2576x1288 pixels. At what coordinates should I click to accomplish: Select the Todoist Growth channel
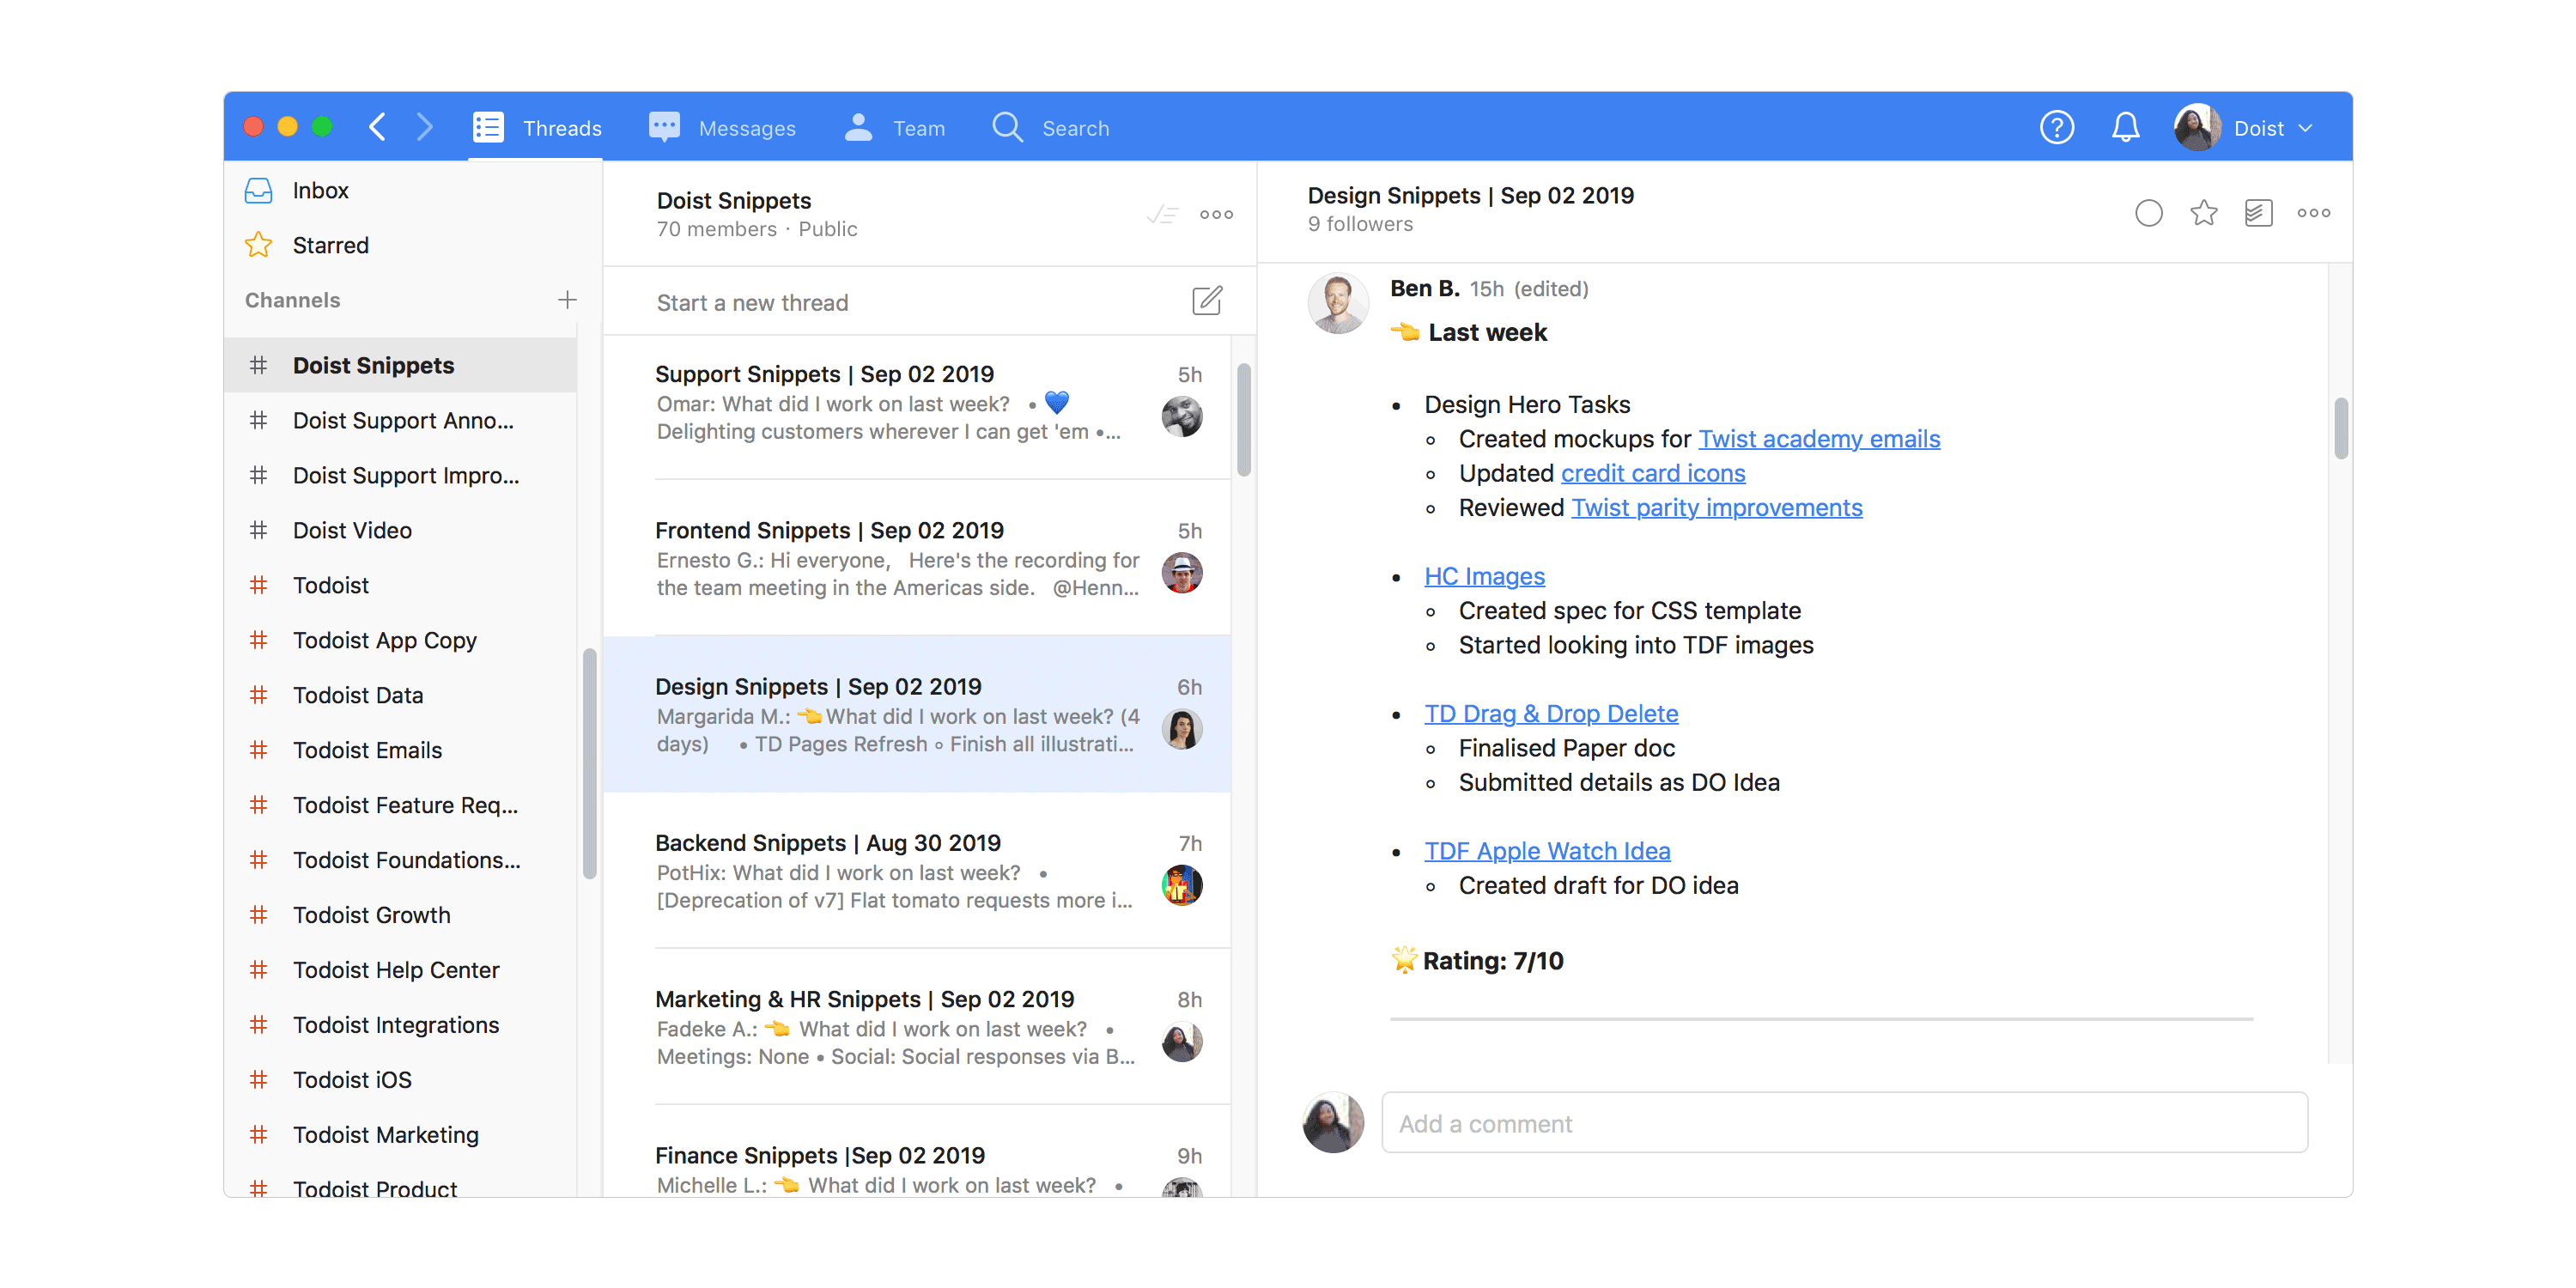371,915
